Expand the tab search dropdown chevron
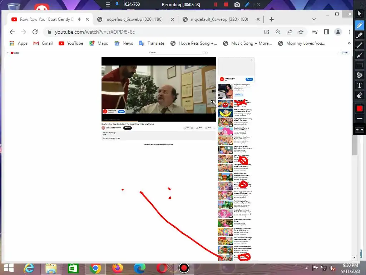This screenshot has height=275, width=366. click(x=314, y=19)
